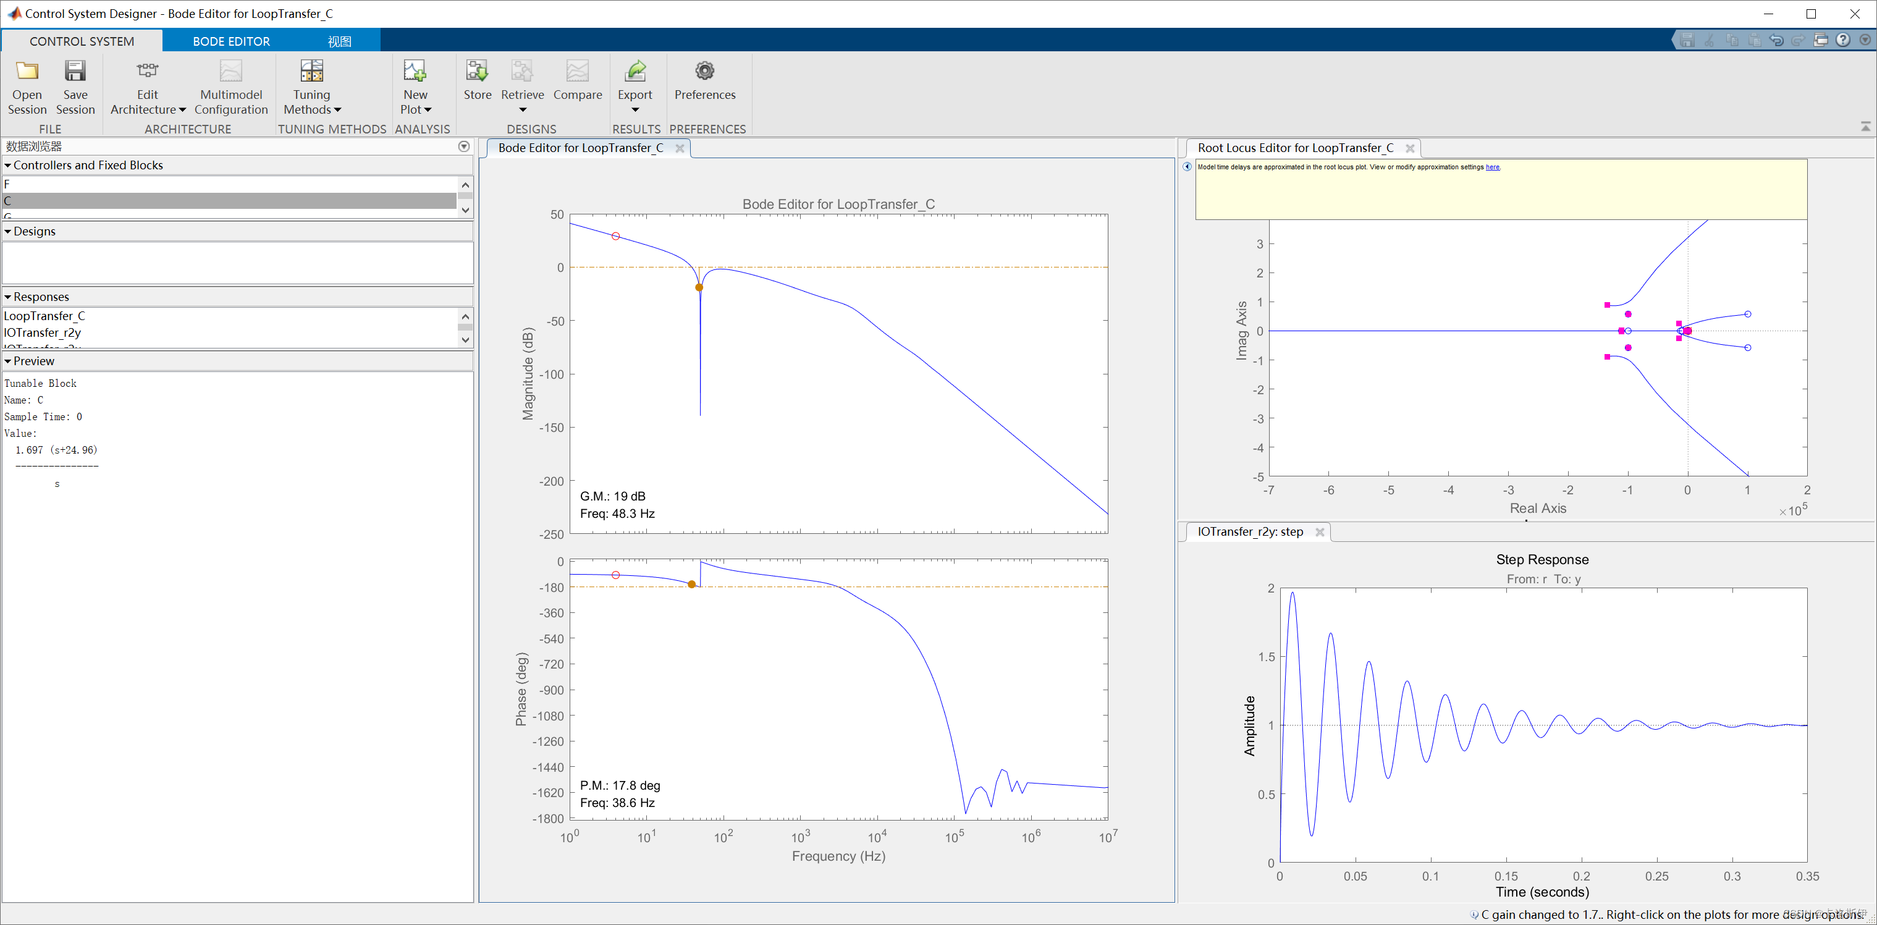The width and height of the screenshot is (1877, 925).
Task: Open the Edit Architecture tool
Action: click(147, 72)
